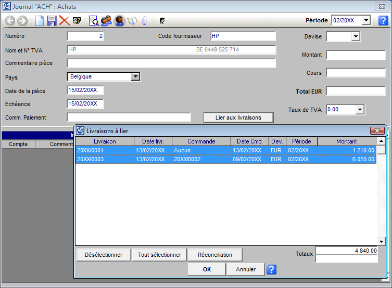Click the red X delete icon

(64, 21)
